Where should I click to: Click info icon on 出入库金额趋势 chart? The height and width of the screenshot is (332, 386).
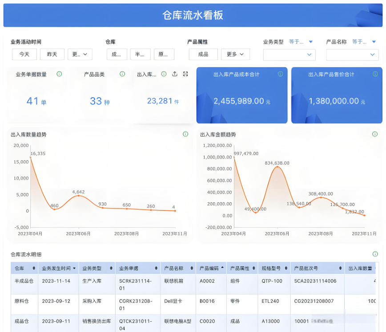(375, 134)
